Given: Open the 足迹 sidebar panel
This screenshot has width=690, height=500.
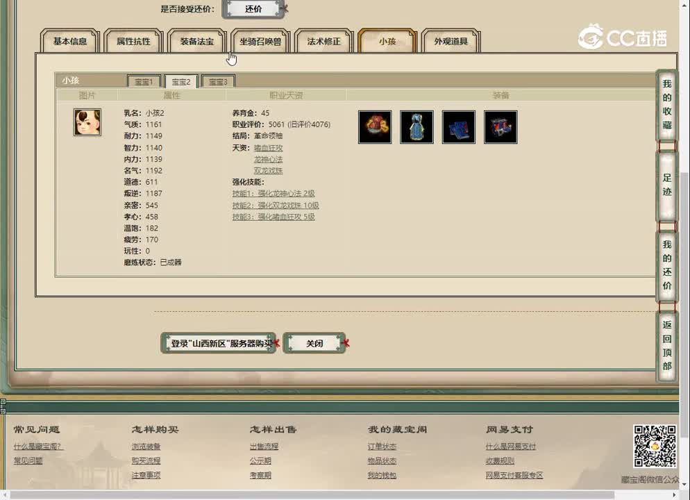Looking at the screenshot, I should (666, 184).
